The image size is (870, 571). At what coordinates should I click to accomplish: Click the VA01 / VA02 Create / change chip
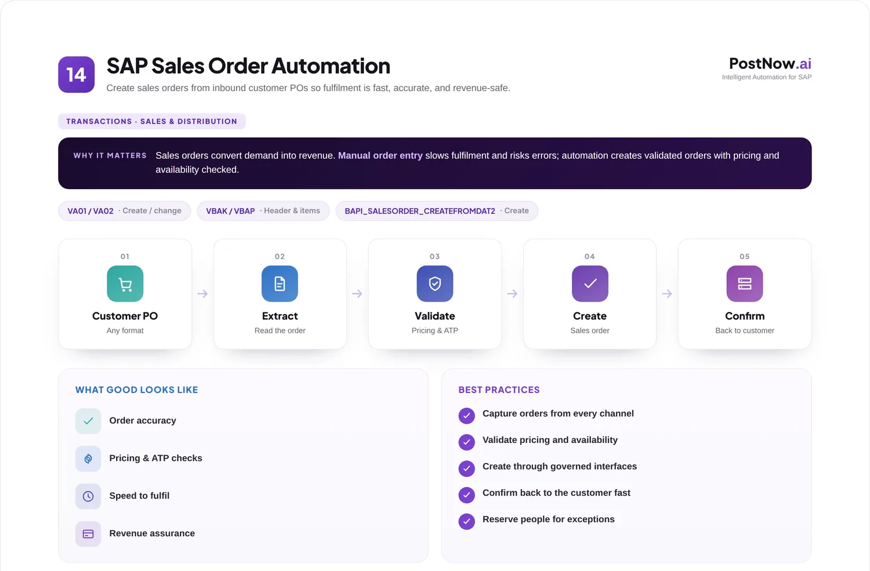click(125, 211)
